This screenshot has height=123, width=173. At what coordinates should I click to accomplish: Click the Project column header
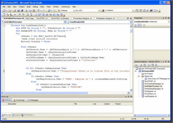coord(123,104)
